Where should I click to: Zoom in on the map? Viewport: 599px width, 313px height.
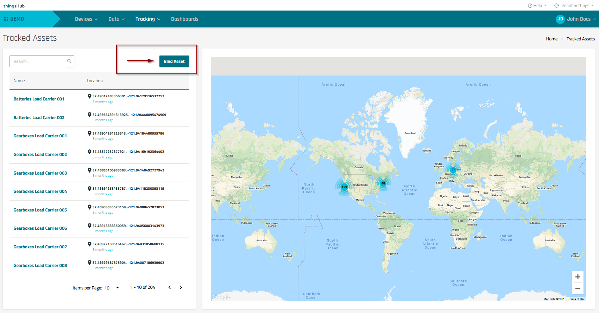pos(578,277)
